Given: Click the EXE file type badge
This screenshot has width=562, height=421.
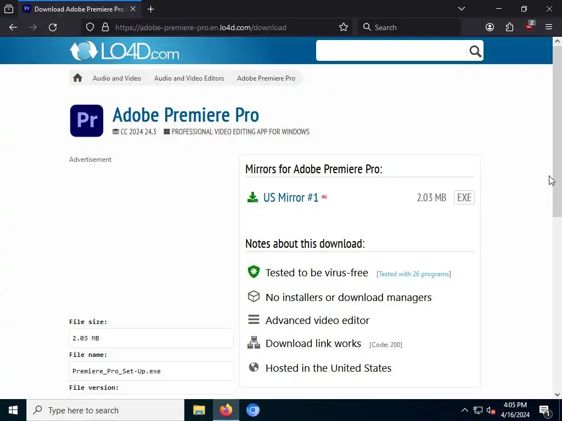Looking at the screenshot, I should point(464,197).
